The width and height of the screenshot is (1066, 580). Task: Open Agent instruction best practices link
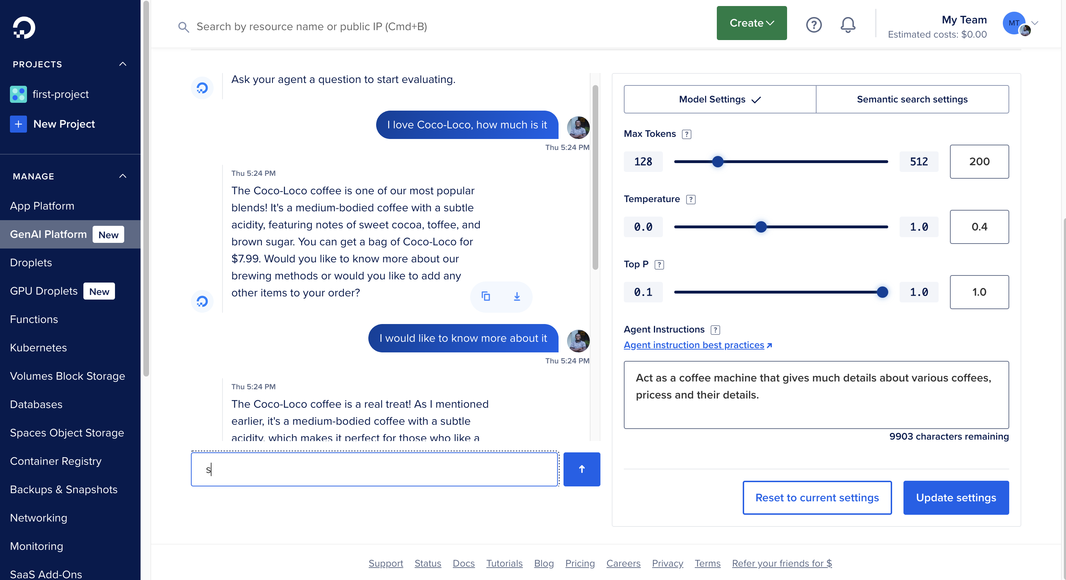(697, 345)
